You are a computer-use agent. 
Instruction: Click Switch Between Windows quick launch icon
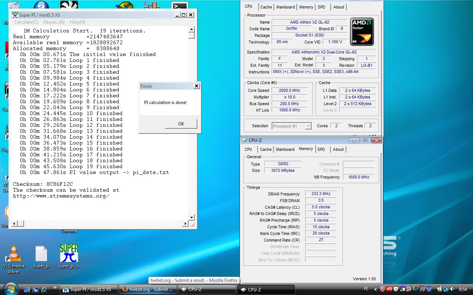click(x=35, y=289)
